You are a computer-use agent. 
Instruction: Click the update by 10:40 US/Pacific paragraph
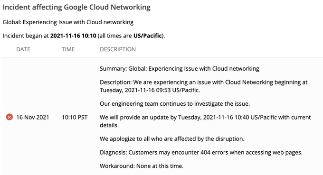[205, 121]
